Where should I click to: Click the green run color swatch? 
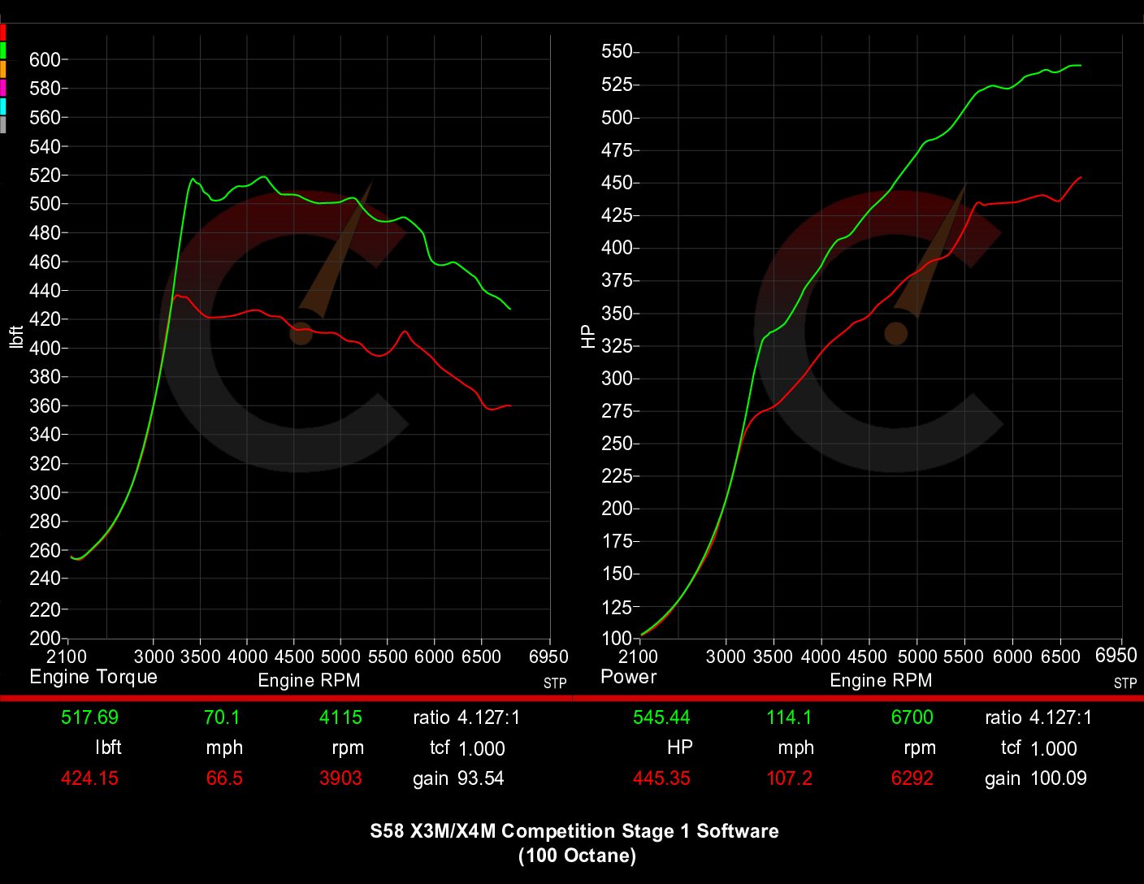2,50
